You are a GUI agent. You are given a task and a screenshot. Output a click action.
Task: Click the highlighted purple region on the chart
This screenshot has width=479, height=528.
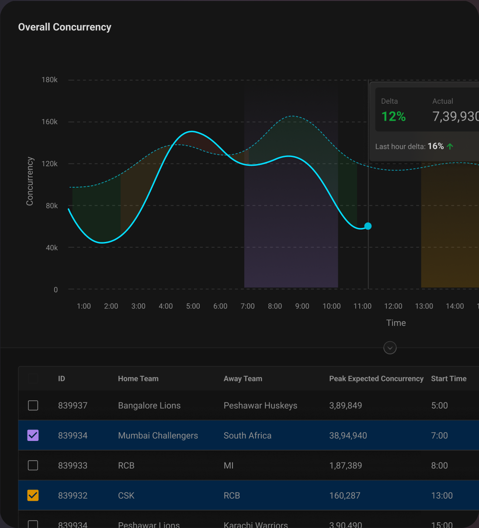coord(291,219)
